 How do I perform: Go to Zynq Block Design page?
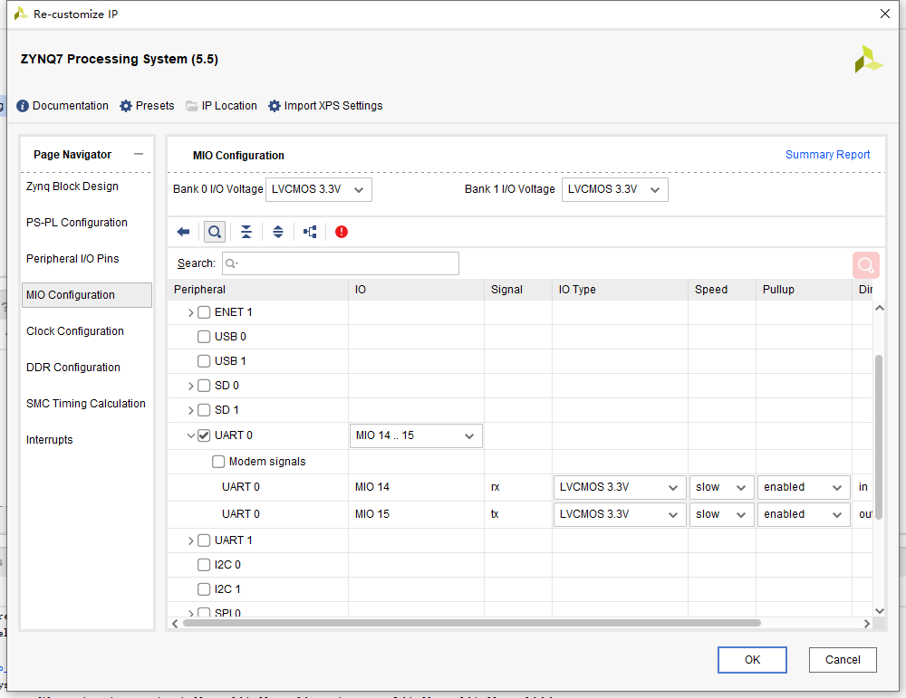(72, 186)
